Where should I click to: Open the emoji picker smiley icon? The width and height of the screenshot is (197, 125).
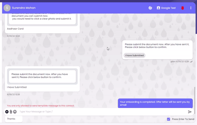coord(15,112)
